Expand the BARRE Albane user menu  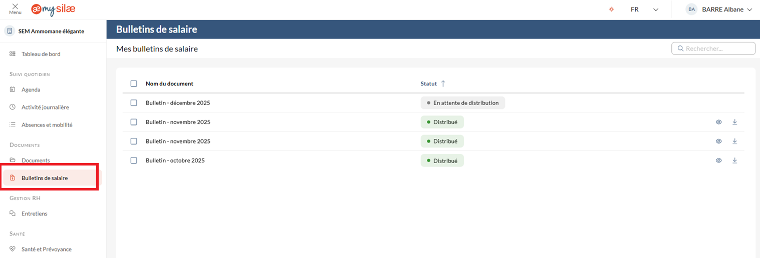[x=749, y=9]
